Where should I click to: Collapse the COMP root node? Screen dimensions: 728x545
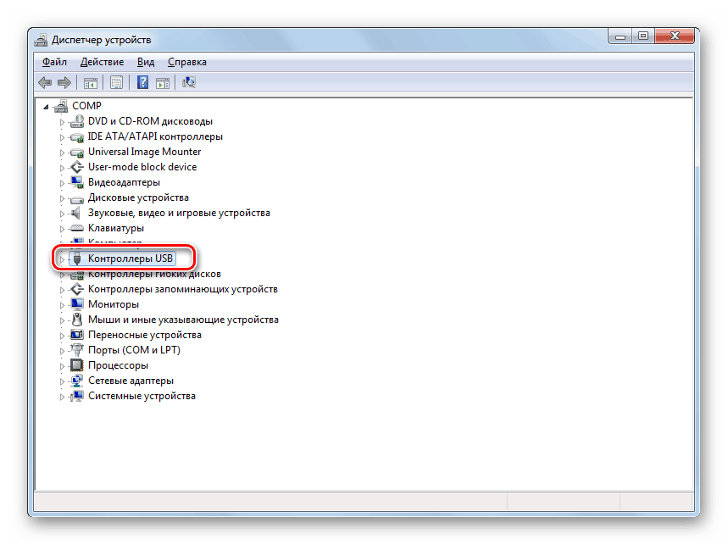coord(46,107)
